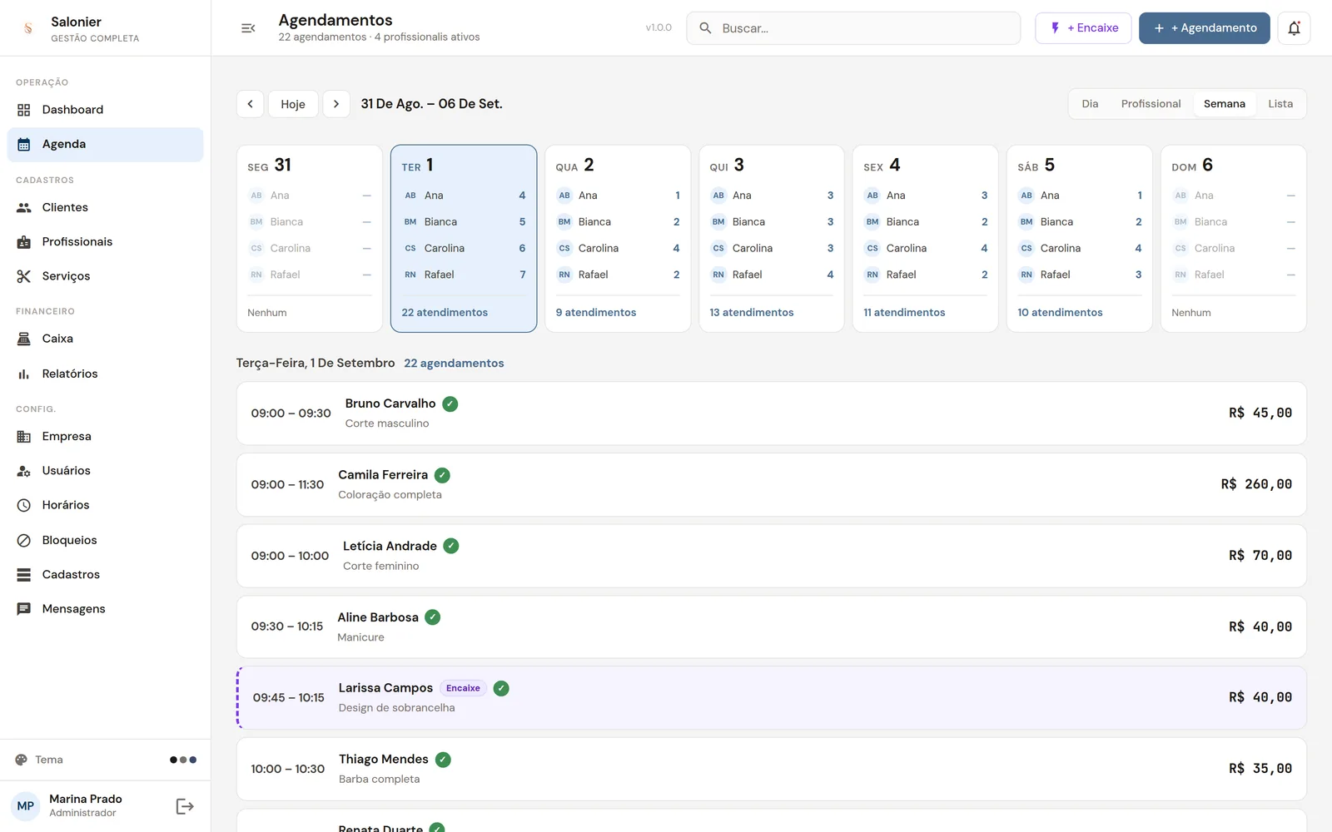Open Thiago Mendes Barba completa appointment
This screenshot has width=1332, height=832.
(772, 769)
